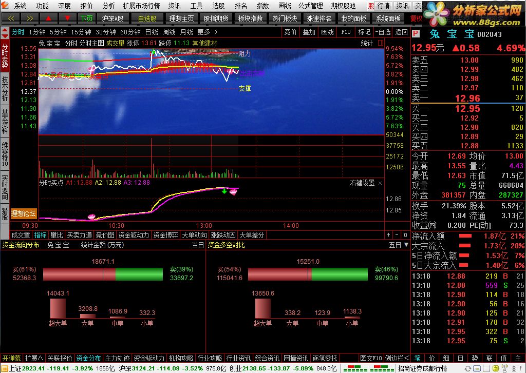This screenshot has width=526, height=373.
Task: Click the plus zoom button by indicator tabs
Action: (388, 235)
